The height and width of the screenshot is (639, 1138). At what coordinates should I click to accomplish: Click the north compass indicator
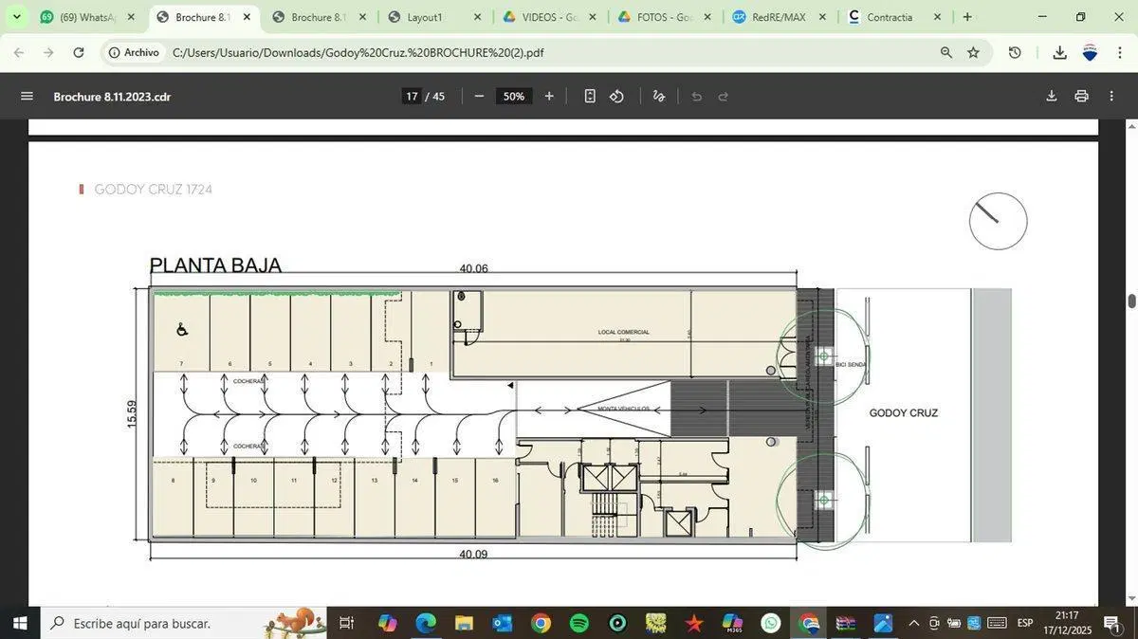tap(998, 221)
